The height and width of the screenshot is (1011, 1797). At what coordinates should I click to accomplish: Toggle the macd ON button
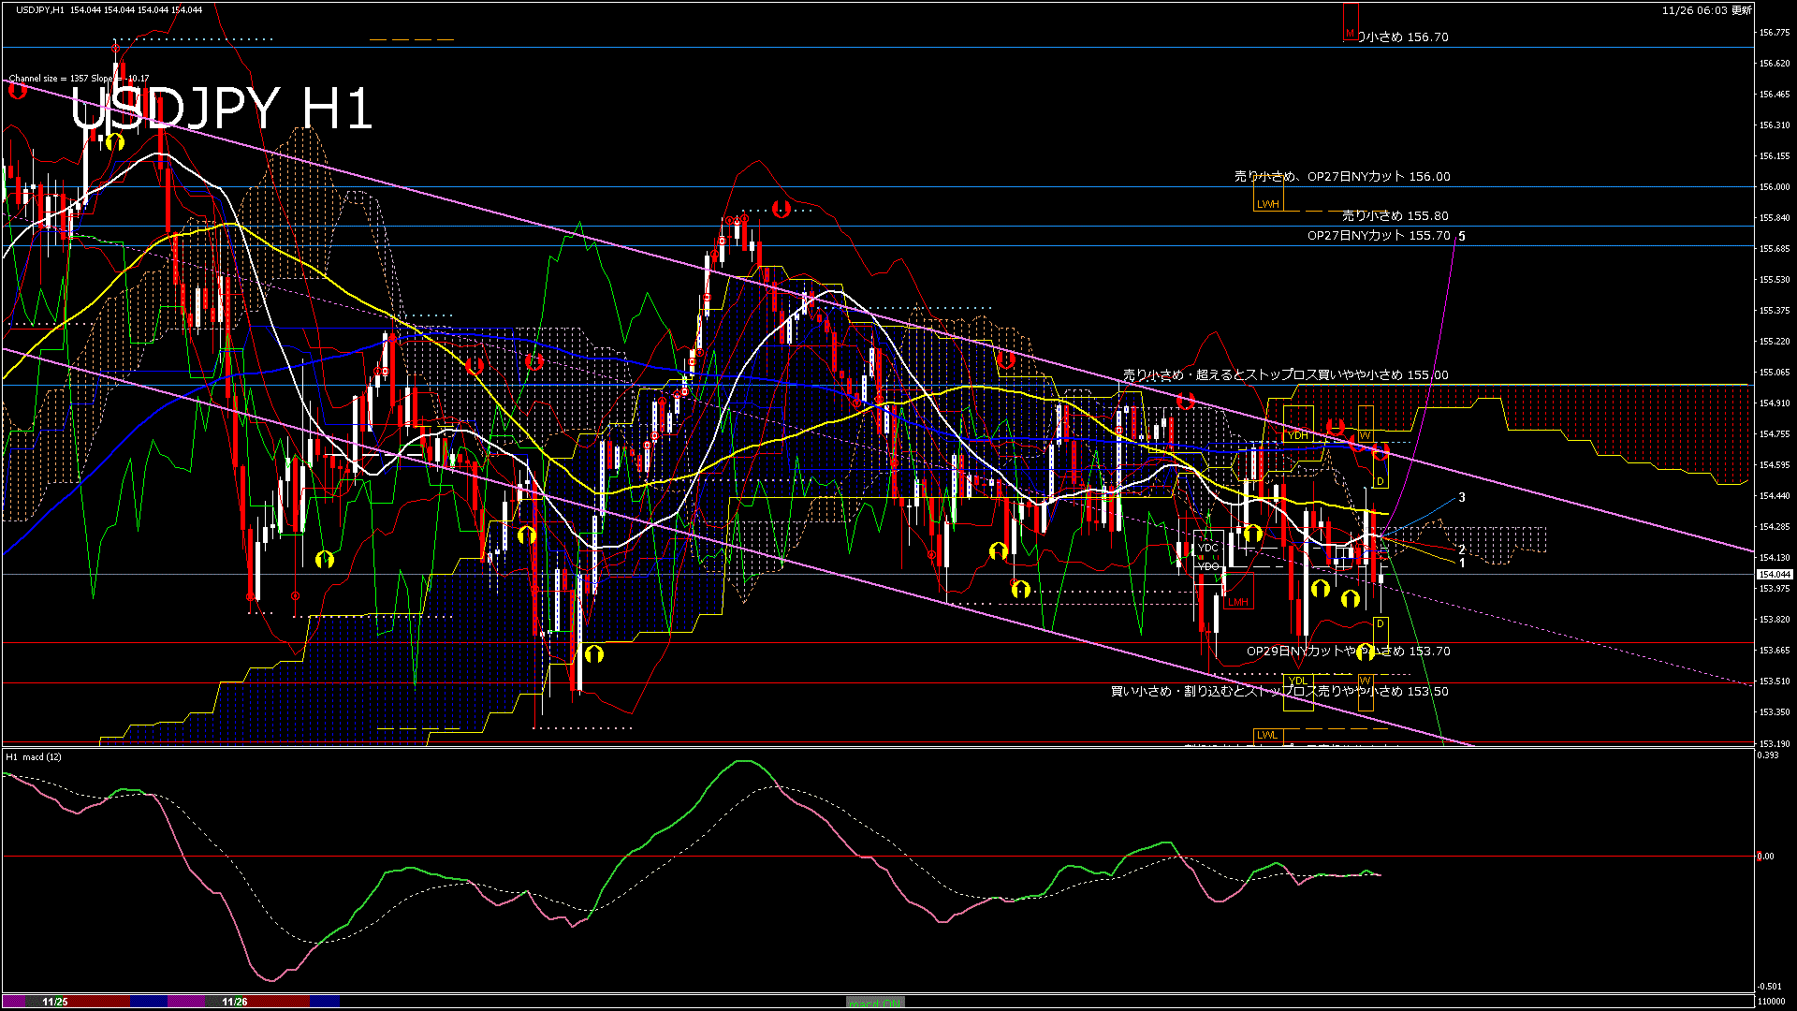click(874, 1003)
